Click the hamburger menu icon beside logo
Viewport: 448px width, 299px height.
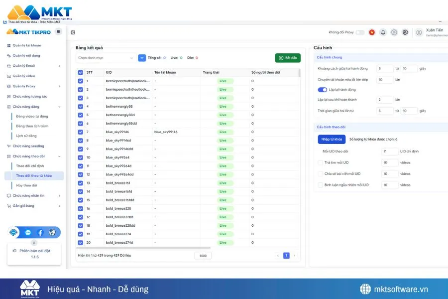(x=58, y=32)
